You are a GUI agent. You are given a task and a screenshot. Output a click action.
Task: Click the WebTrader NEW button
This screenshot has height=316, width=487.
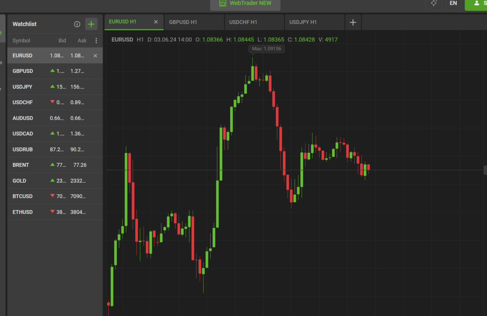click(245, 4)
